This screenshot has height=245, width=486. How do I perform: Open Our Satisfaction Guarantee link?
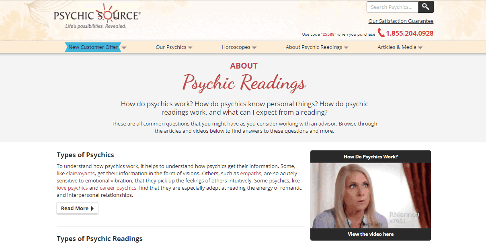(401, 21)
